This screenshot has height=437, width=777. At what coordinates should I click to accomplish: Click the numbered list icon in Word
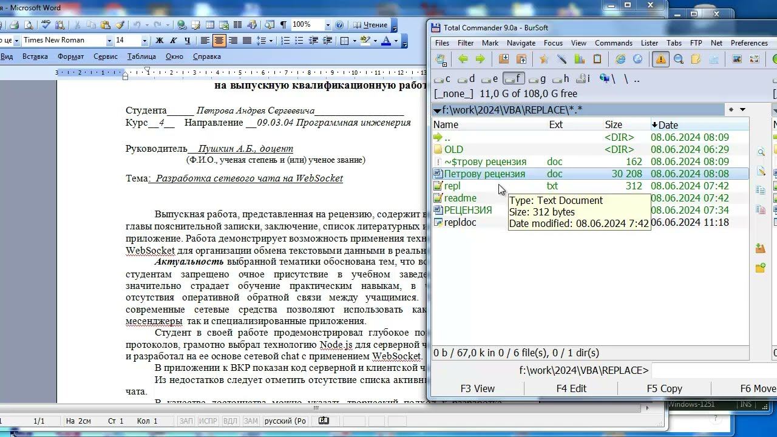[x=285, y=41]
